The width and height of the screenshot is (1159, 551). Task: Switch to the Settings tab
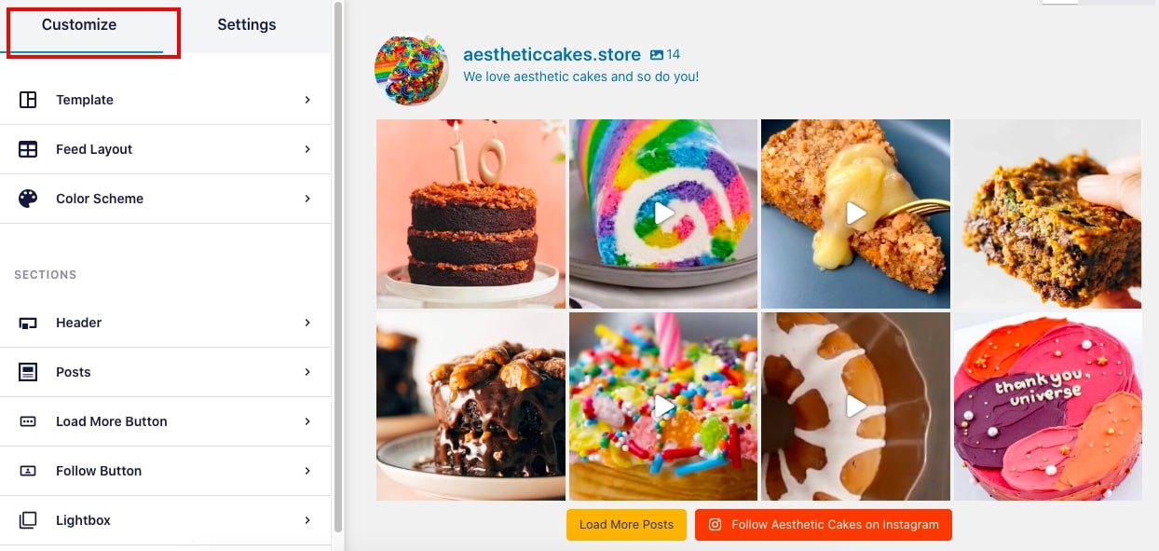(247, 25)
